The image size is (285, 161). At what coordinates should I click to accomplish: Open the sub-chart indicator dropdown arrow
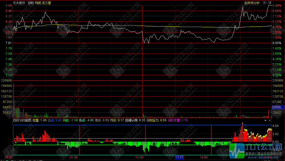coord(265,120)
